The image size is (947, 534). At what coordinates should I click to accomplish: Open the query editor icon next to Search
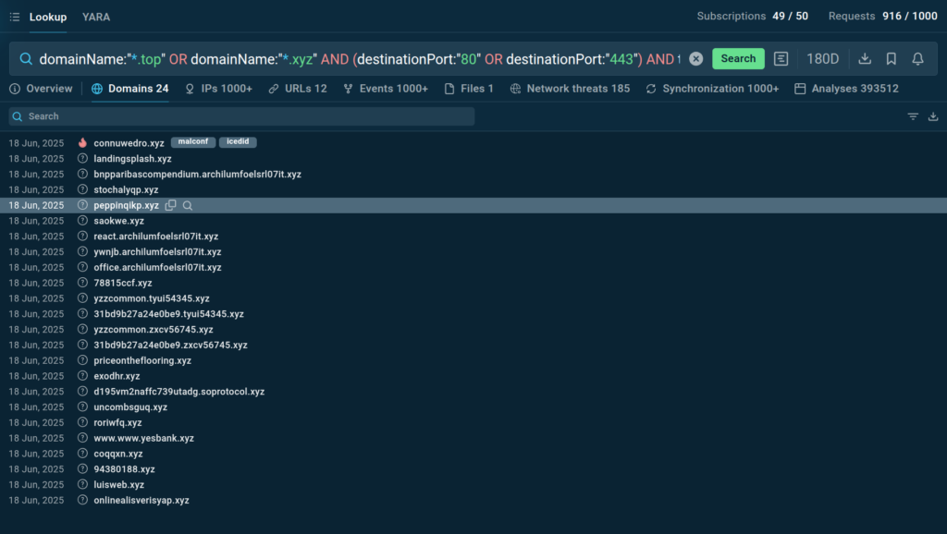point(781,59)
